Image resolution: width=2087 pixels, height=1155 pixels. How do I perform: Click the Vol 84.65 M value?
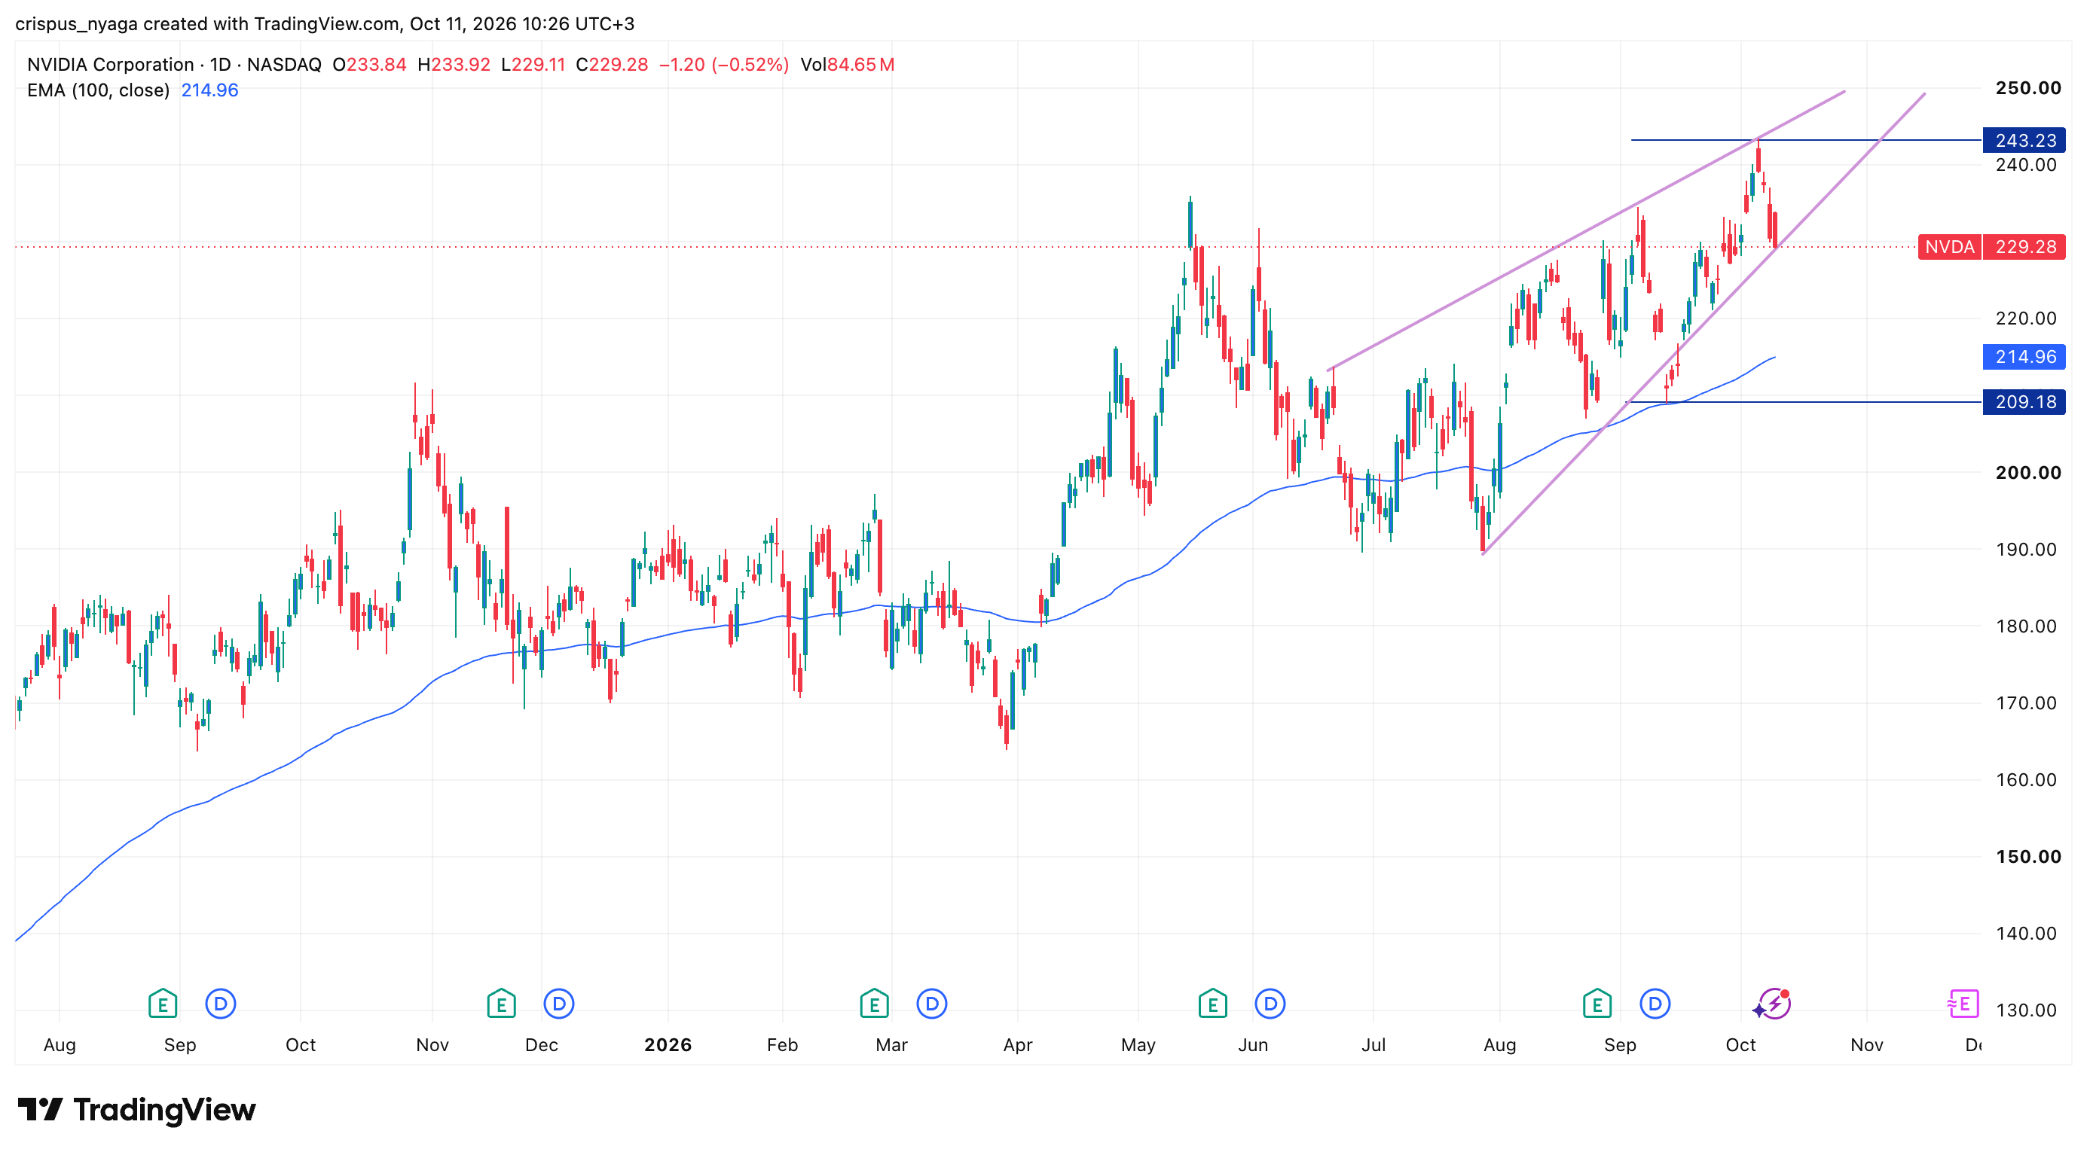coord(848,64)
